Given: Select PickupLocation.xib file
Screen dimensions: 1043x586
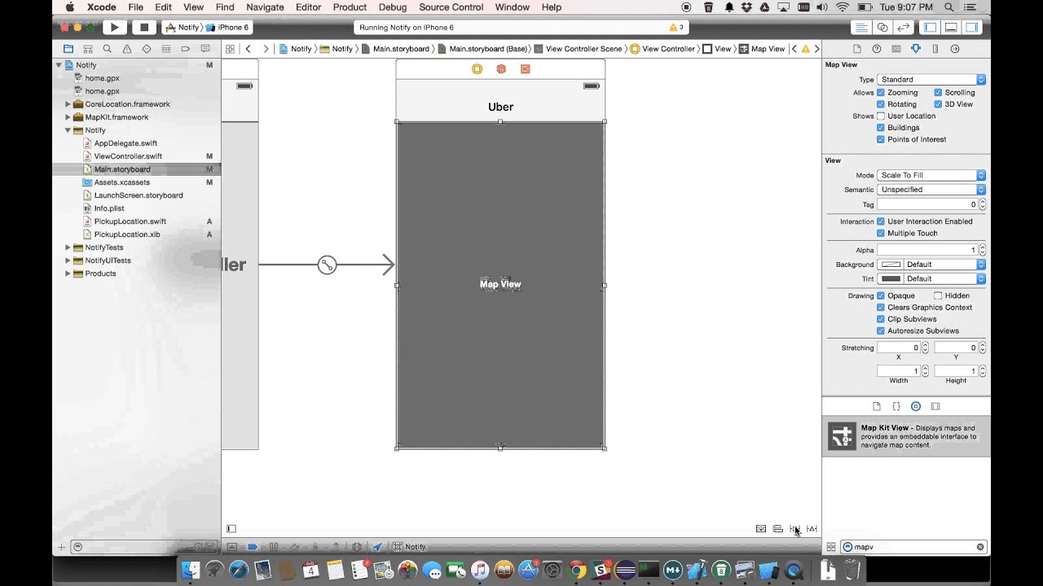Looking at the screenshot, I should tap(126, 234).
